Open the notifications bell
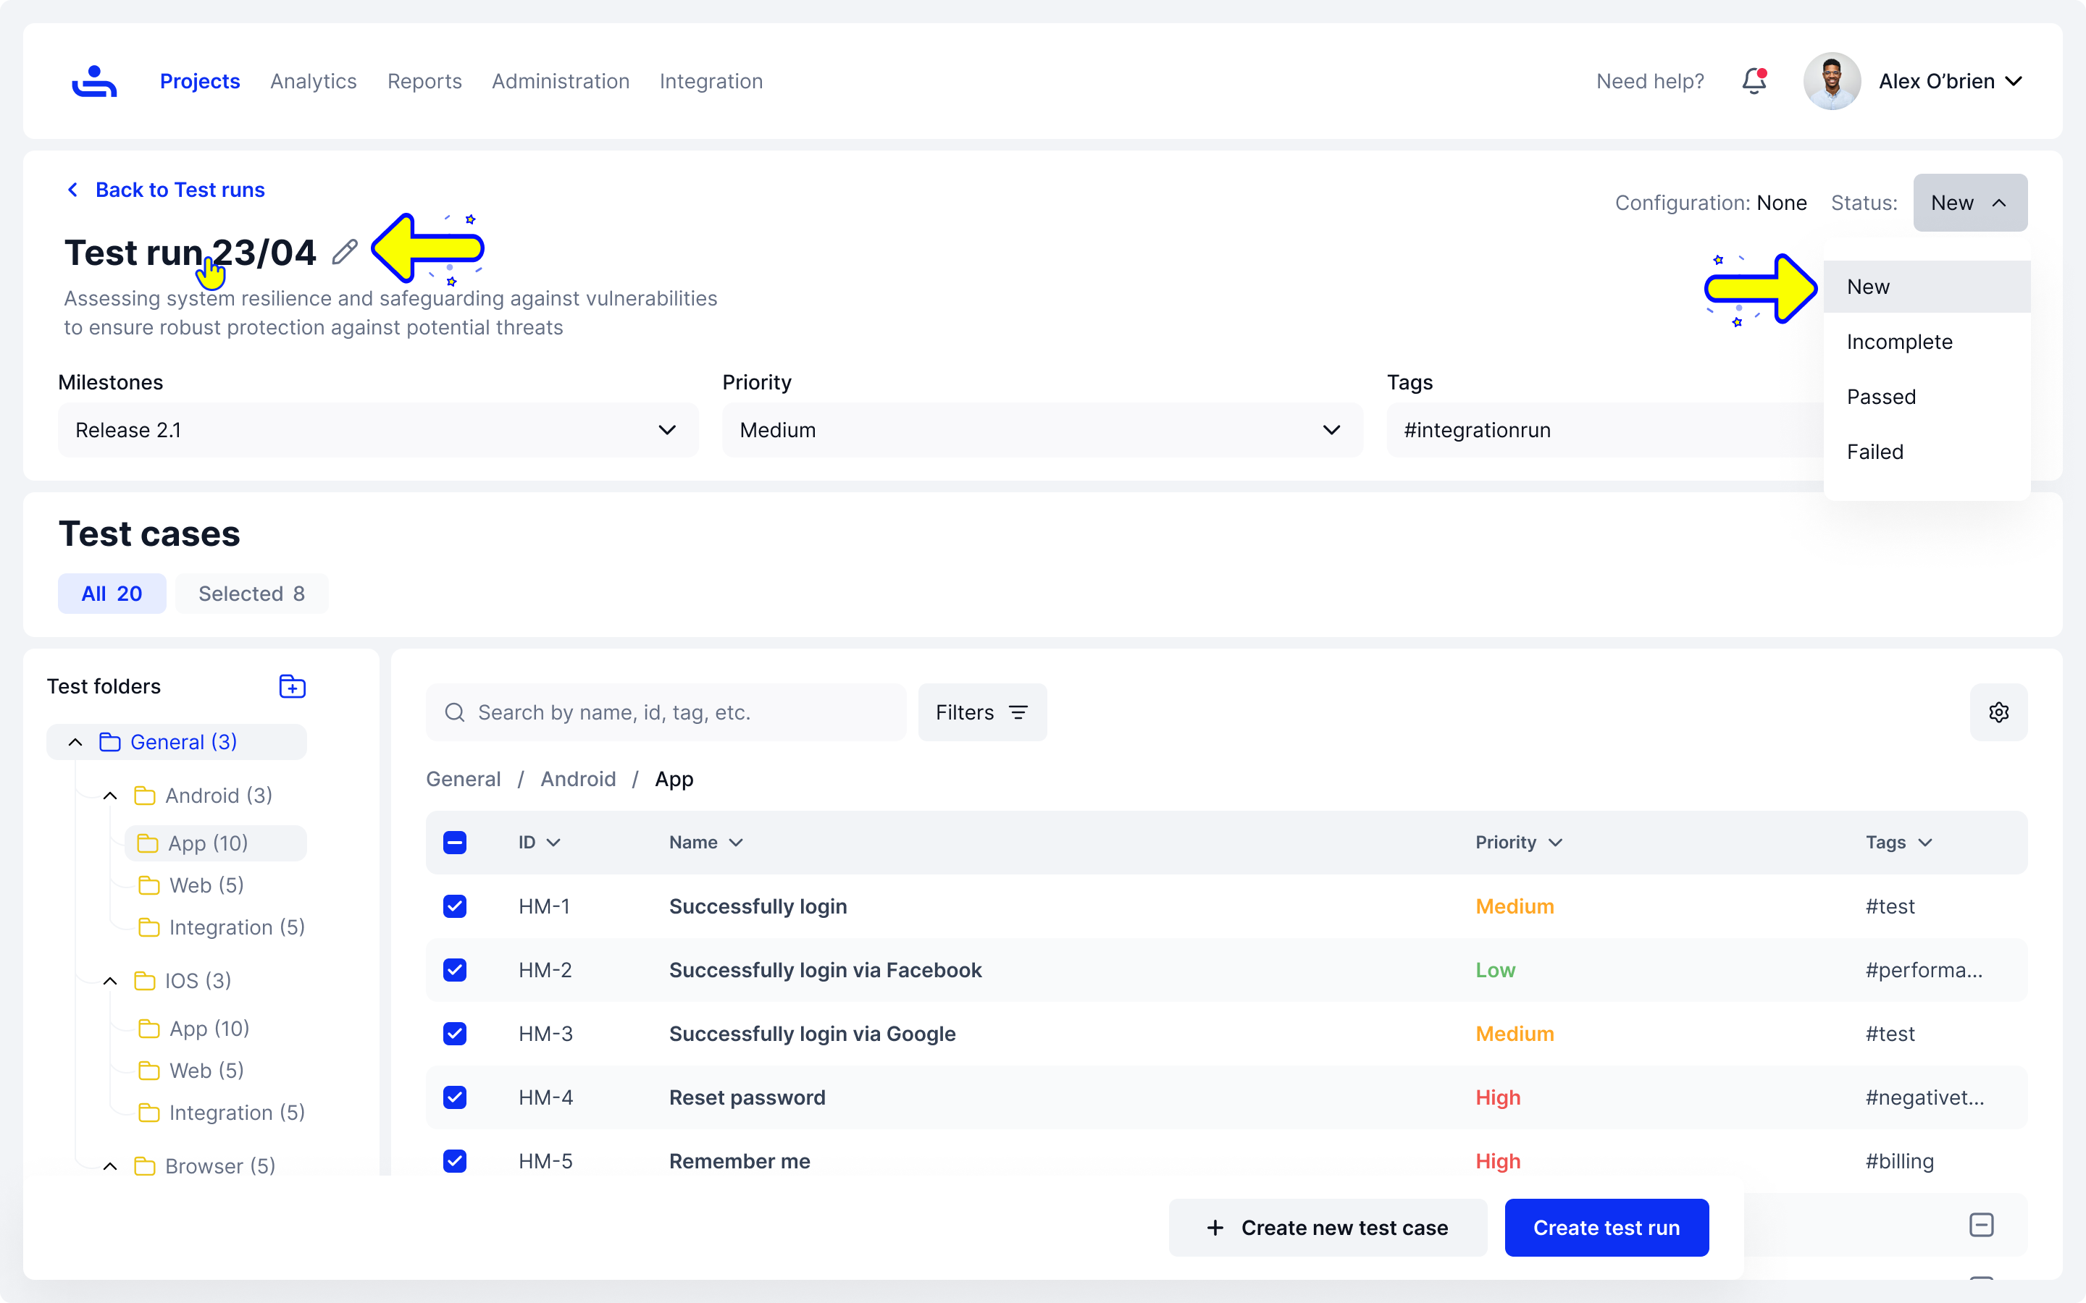This screenshot has height=1303, width=2086. click(1754, 81)
